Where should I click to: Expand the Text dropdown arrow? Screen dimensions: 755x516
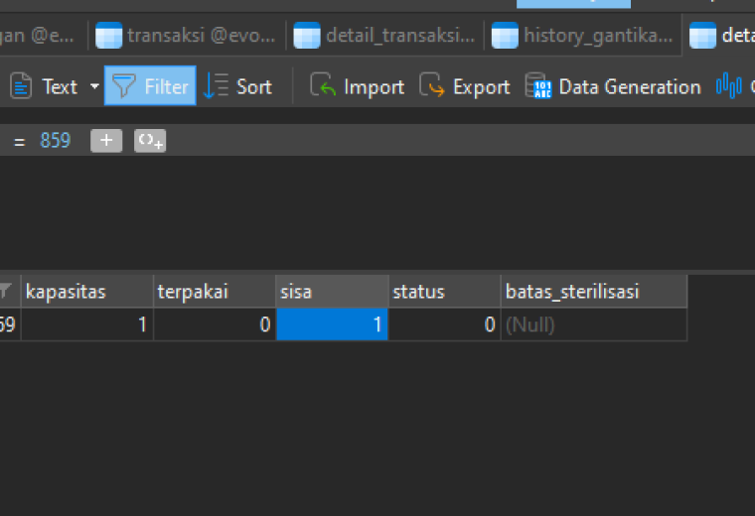coord(94,86)
